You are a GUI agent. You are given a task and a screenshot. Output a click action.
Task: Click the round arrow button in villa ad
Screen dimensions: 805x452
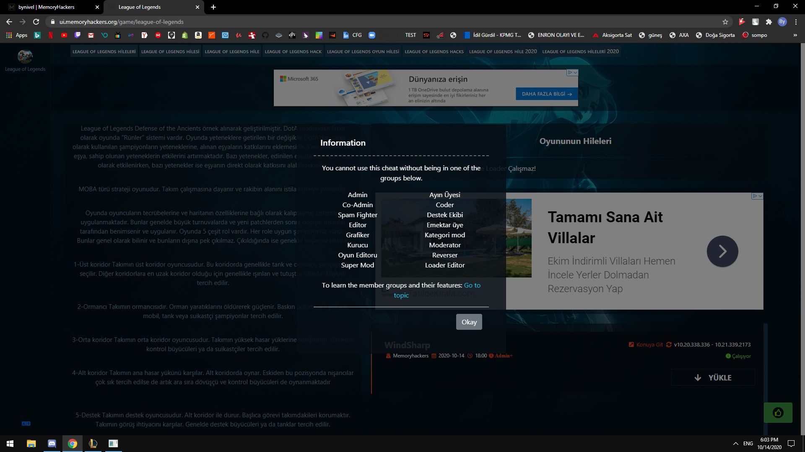(x=722, y=251)
